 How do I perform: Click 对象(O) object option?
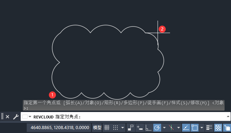[x=93, y=102]
